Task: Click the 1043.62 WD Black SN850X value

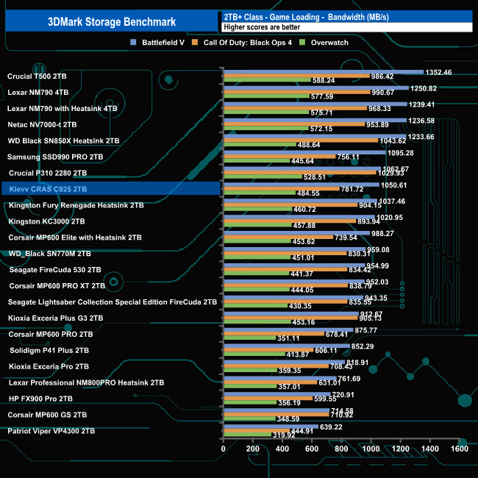Action: pyautogui.click(x=393, y=141)
